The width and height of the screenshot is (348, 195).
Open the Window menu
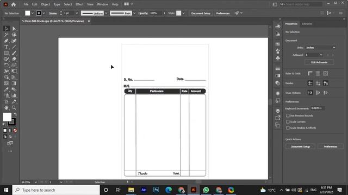102,4
